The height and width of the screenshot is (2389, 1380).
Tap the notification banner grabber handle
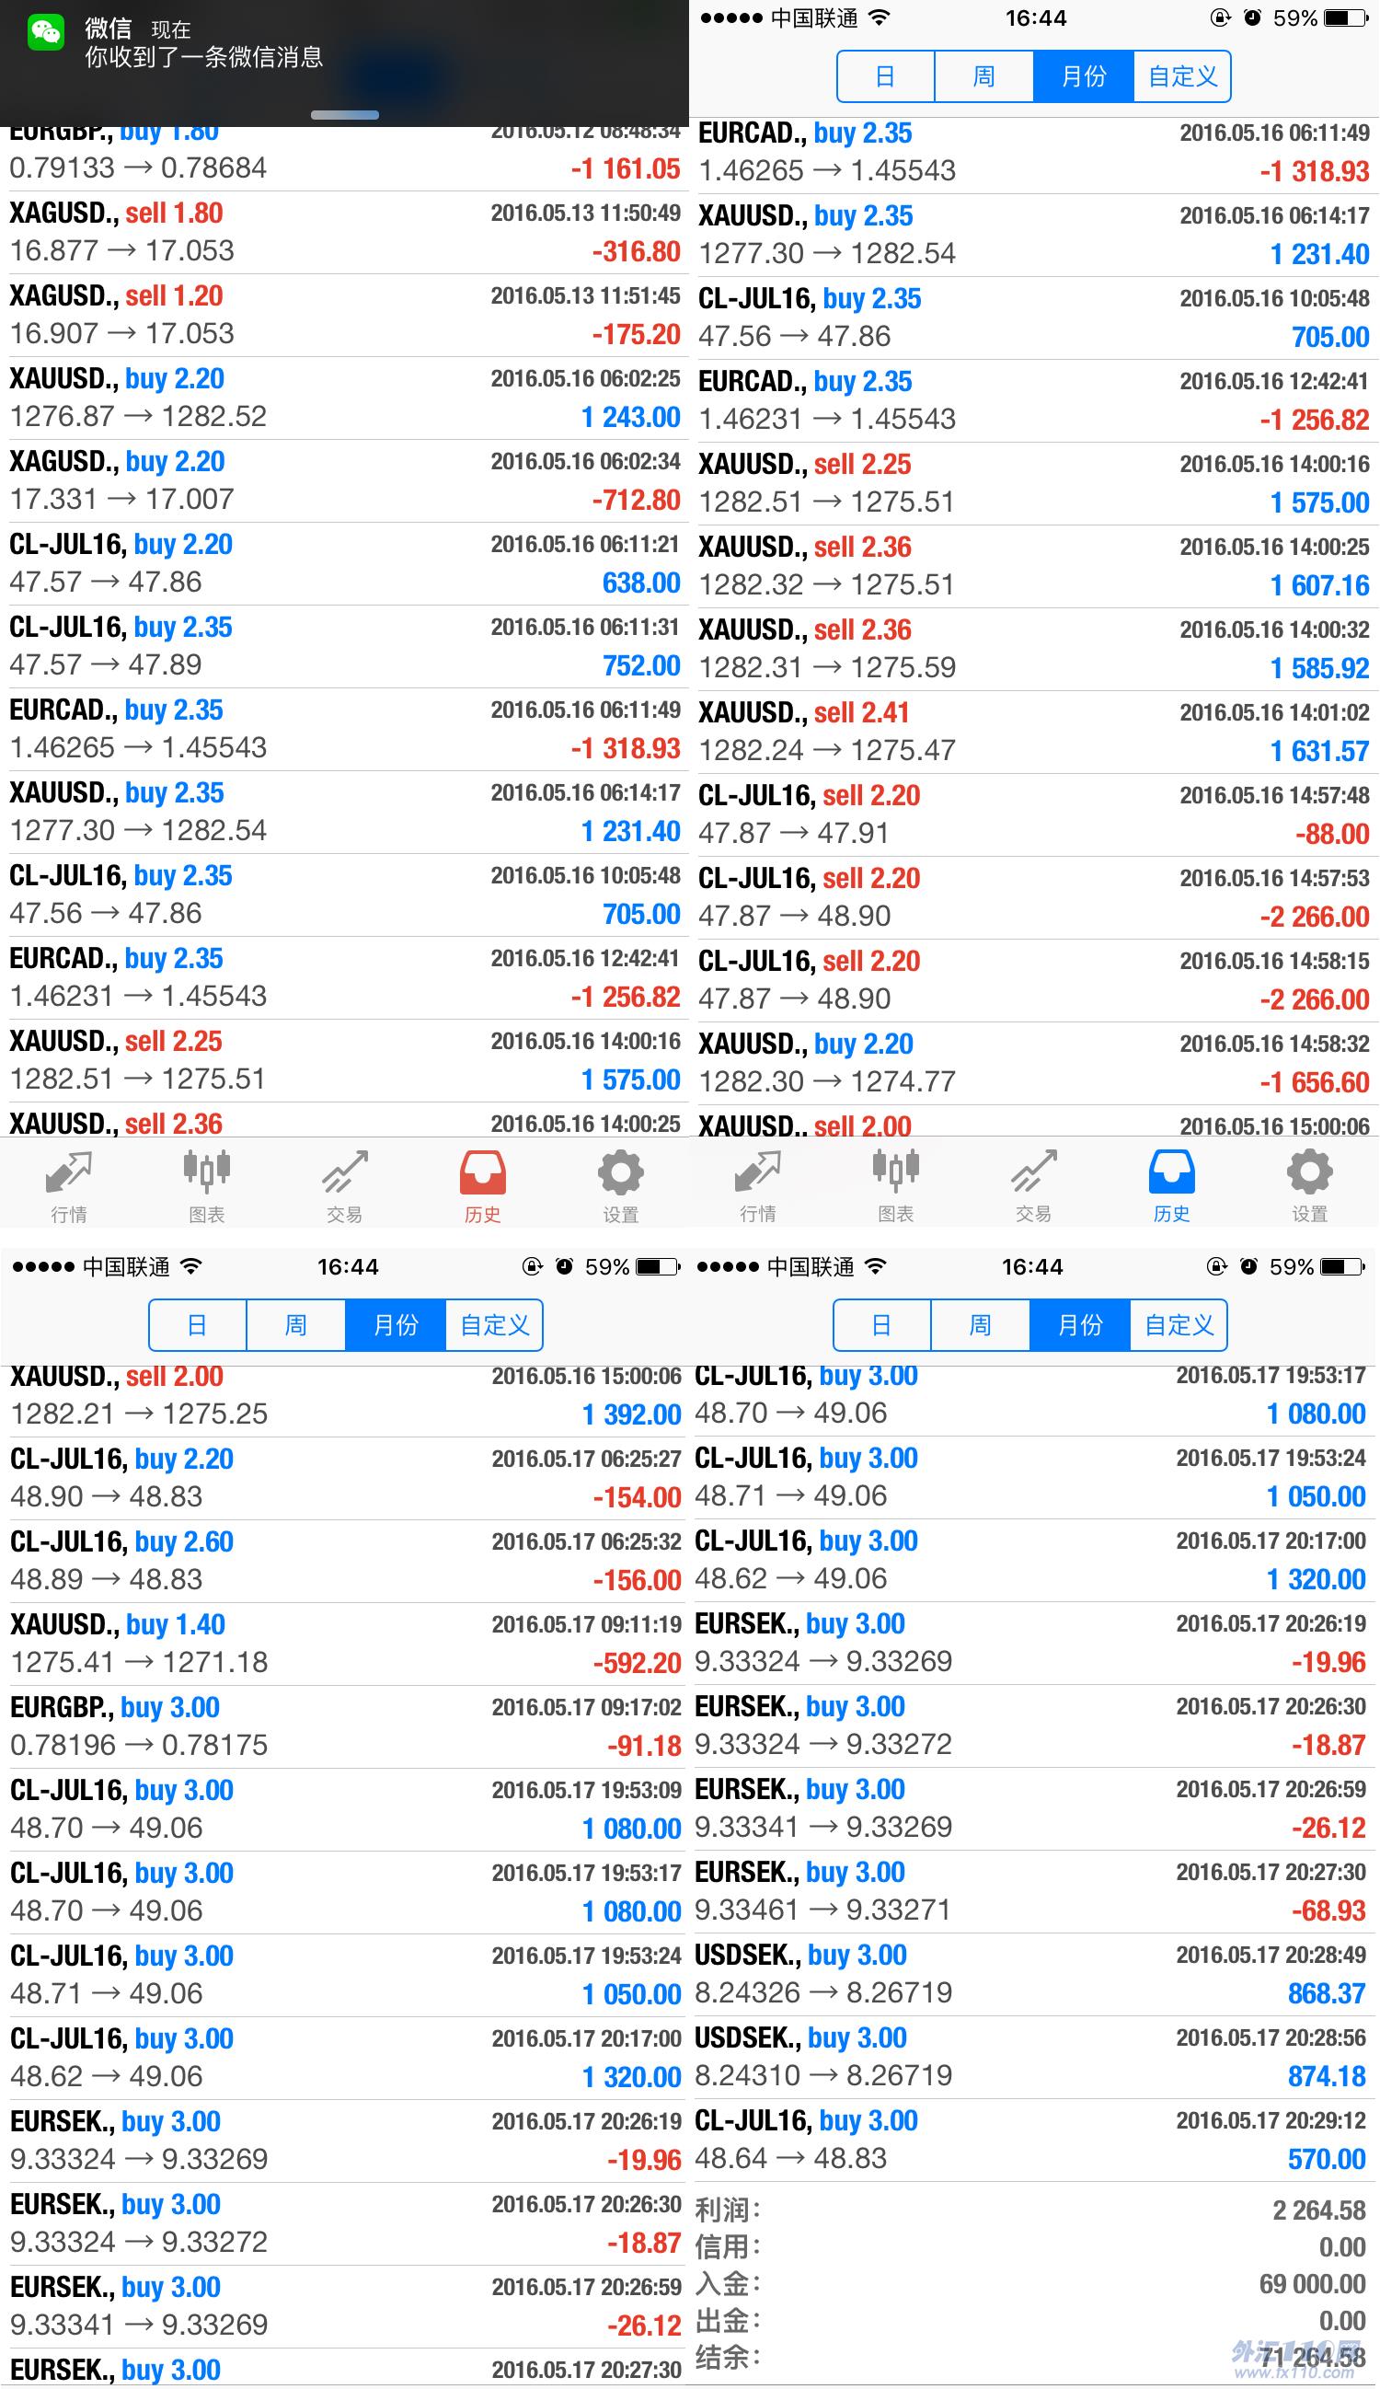coord(345,115)
